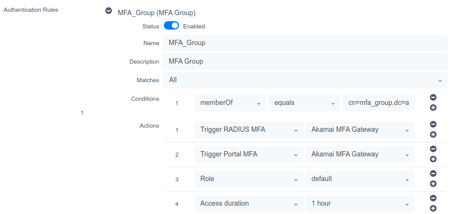Remove the Role action row
This screenshot has height=214, width=451.
[433, 173]
